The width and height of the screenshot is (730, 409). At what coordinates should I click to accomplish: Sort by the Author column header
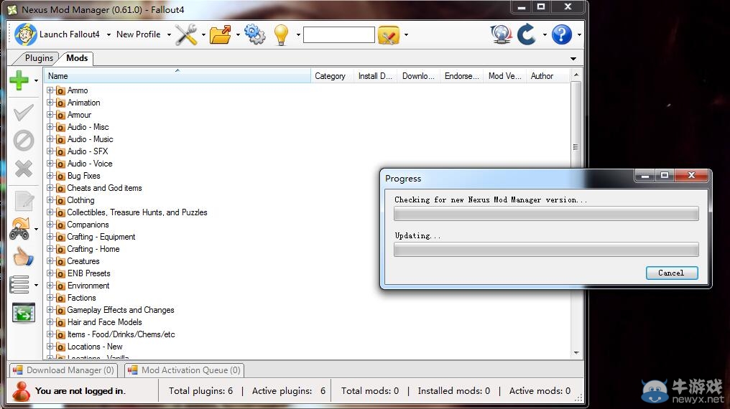[x=548, y=76]
